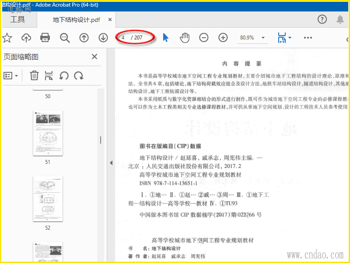Print the document with the printer icon
The image size is (350, 263).
click(x=45, y=38)
